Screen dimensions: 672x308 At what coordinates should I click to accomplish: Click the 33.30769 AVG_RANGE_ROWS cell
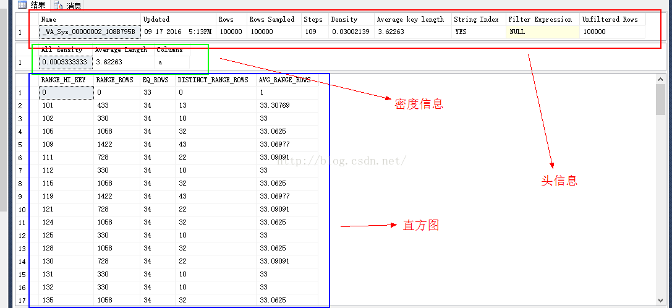click(287, 106)
